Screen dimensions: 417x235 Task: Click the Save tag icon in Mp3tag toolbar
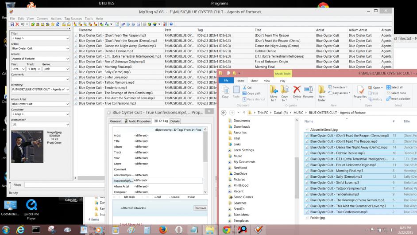click(x=12, y=24)
